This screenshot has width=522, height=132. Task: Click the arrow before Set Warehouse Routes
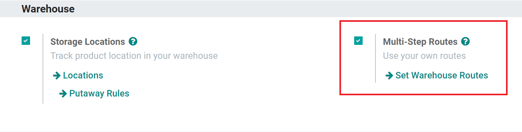tap(389, 76)
